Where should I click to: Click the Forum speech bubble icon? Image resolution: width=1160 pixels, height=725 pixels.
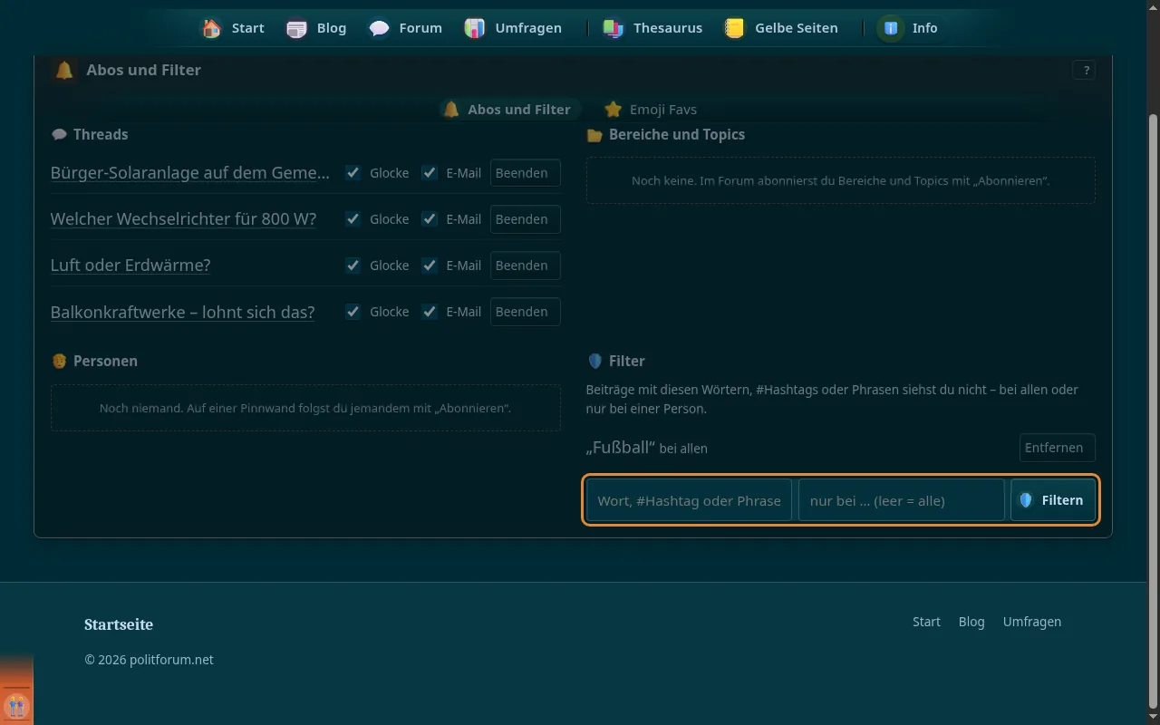coord(379,28)
